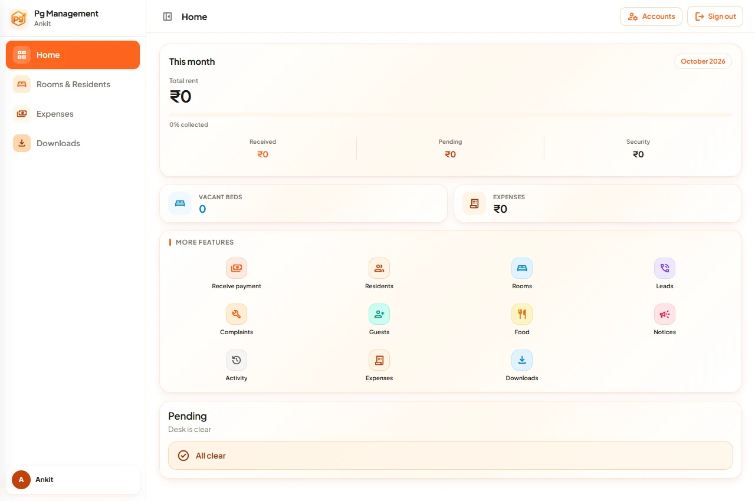
Task: Click the 'Total rent' label
Action: tap(183, 81)
